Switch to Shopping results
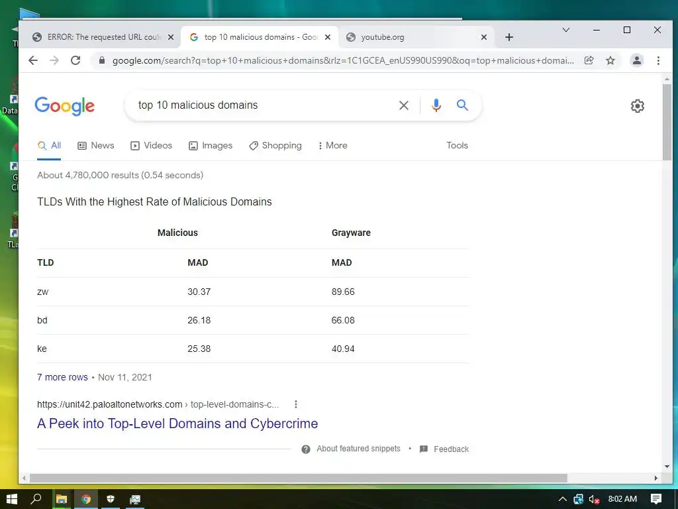Image resolution: width=678 pixels, height=509 pixels. pyautogui.click(x=275, y=145)
